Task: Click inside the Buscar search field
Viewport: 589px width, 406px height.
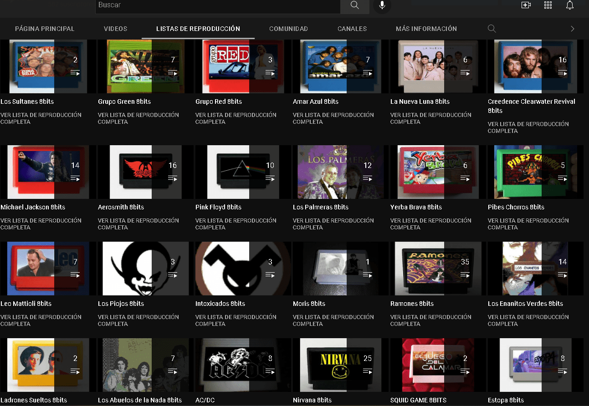Action: tap(217, 5)
